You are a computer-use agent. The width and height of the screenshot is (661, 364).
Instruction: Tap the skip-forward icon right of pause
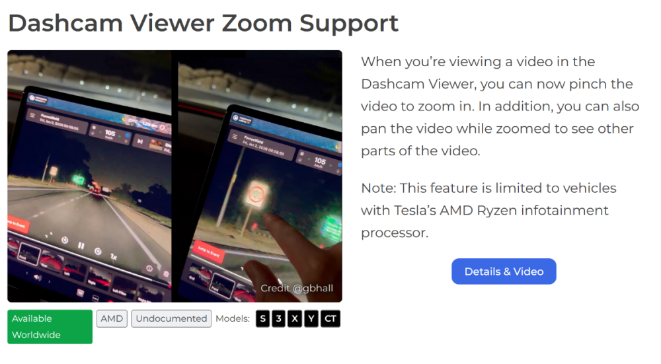tap(98, 252)
